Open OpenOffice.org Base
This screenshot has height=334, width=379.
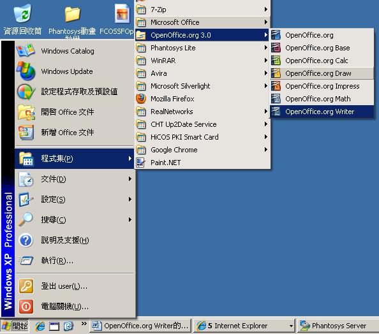click(x=322, y=48)
